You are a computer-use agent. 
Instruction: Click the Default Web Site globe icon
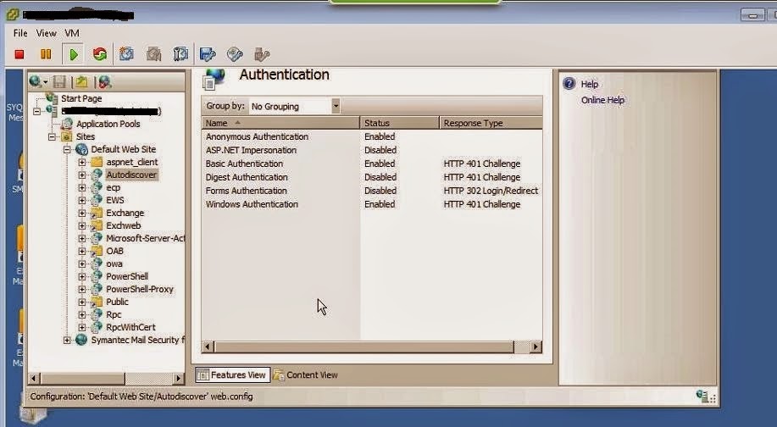pos(81,149)
